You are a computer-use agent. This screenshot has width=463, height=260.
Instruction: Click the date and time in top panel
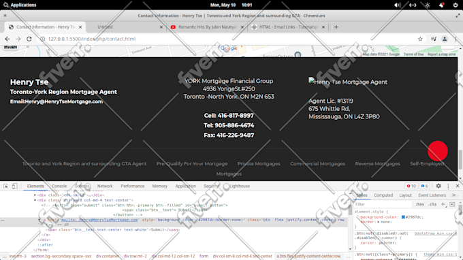(231, 5)
